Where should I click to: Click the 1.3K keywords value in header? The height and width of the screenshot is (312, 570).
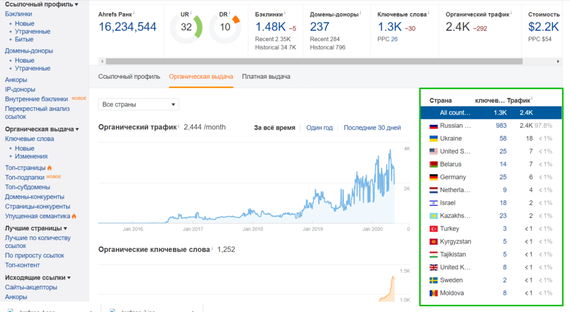(x=389, y=27)
